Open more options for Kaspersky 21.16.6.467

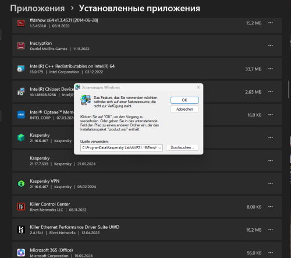tap(271, 137)
